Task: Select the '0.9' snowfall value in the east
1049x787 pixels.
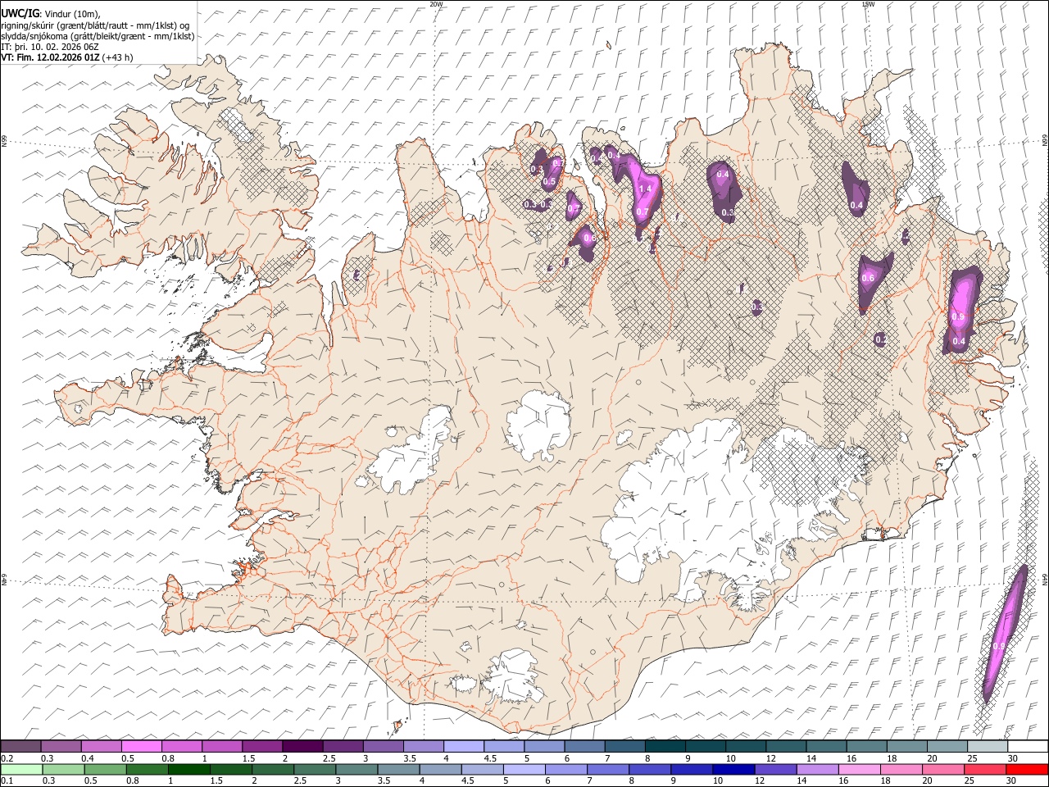Action: point(957,316)
